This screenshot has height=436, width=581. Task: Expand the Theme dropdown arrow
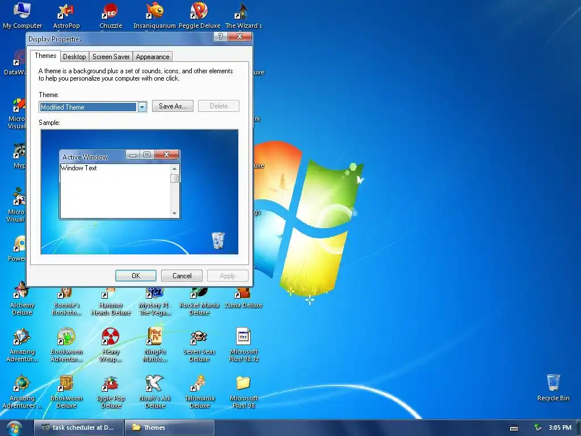pos(142,107)
